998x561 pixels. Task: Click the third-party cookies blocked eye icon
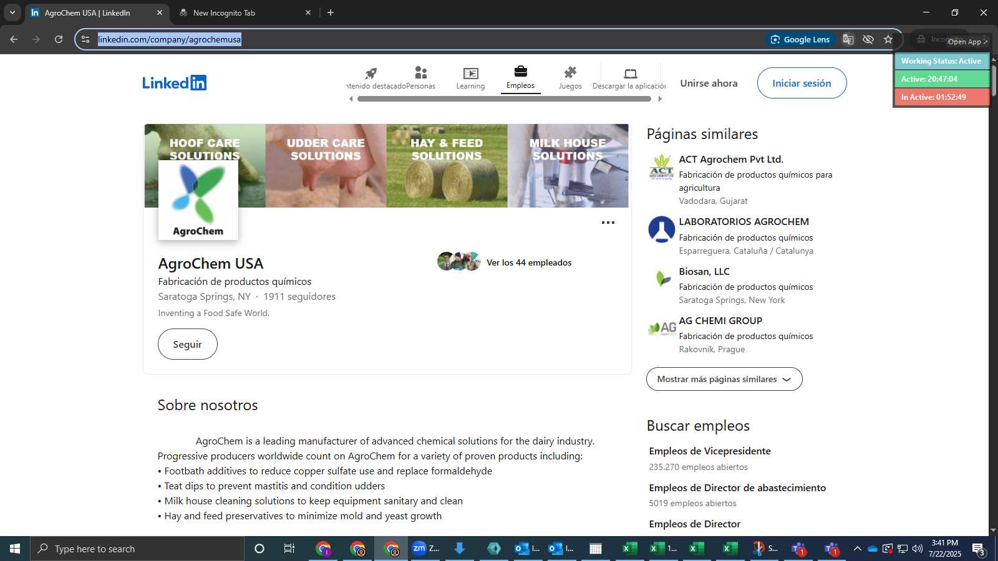coord(868,39)
